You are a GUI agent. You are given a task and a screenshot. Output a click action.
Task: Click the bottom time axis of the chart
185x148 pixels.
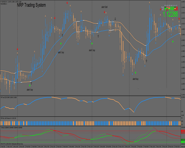90,147
